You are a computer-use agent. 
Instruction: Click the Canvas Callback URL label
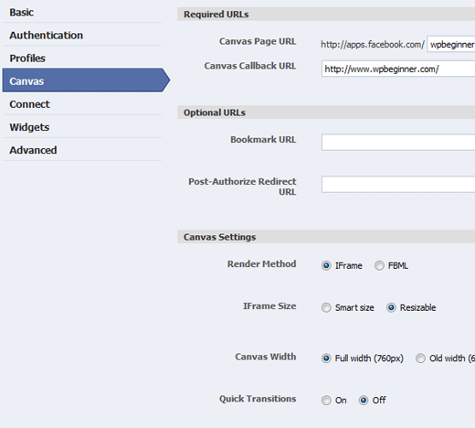(x=250, y=66)
